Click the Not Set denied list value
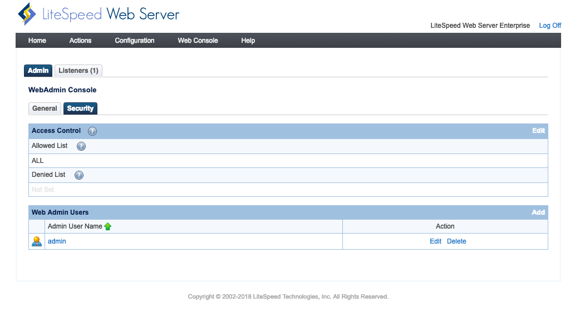This screenshot has width=570, height=317. tap(43, 190)
